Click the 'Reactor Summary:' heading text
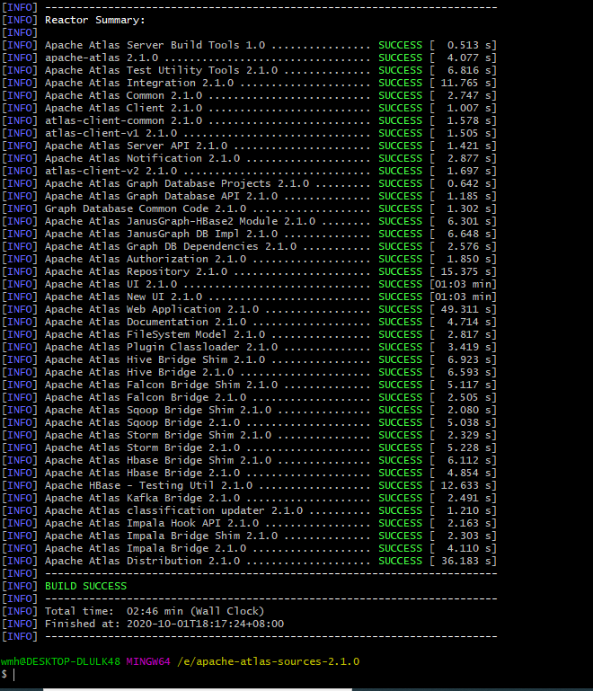This screenshot has height=691, width=593. pyautogui.click(x=94, y=21)
